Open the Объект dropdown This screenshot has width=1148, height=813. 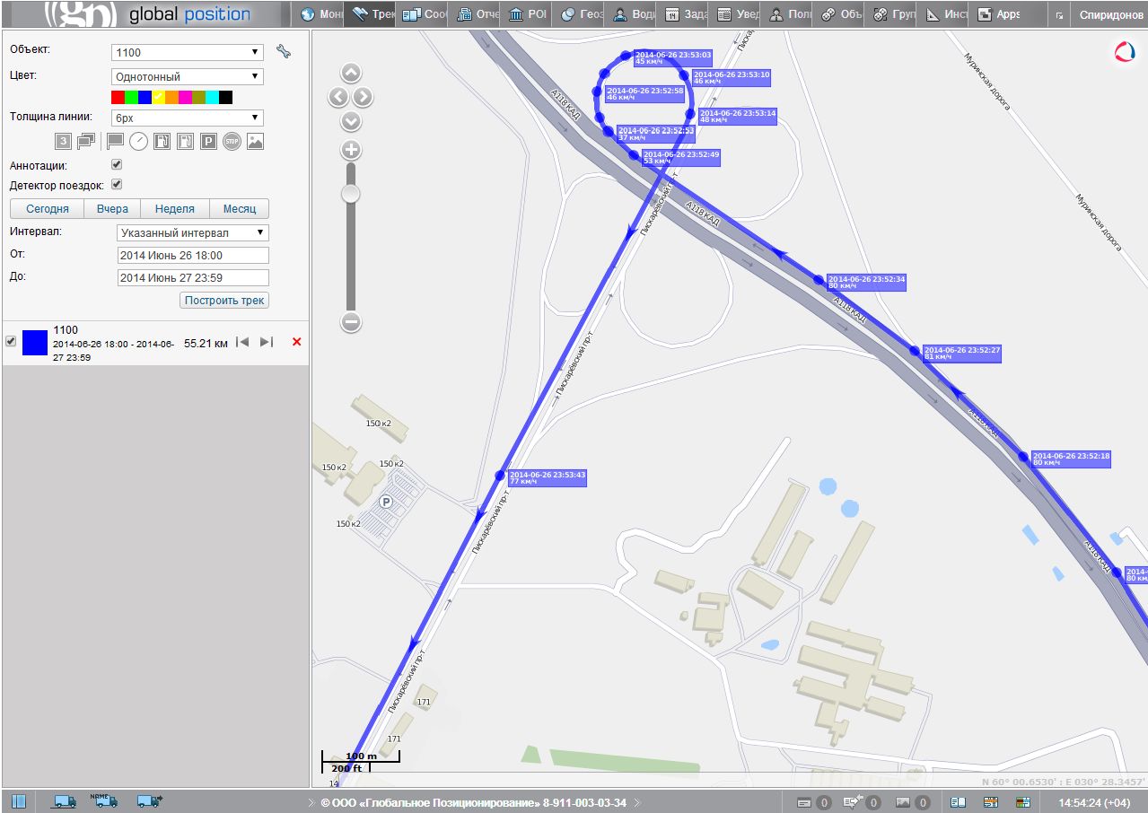pos(187,53)
